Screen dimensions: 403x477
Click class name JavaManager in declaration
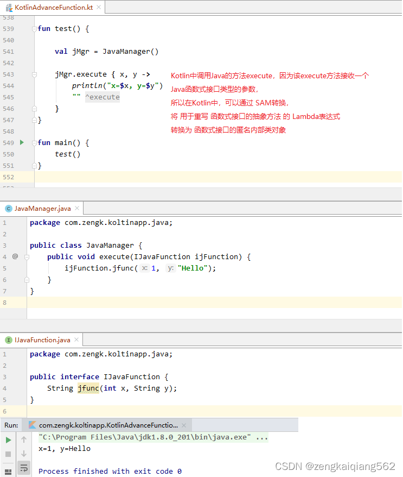point(110,246)
